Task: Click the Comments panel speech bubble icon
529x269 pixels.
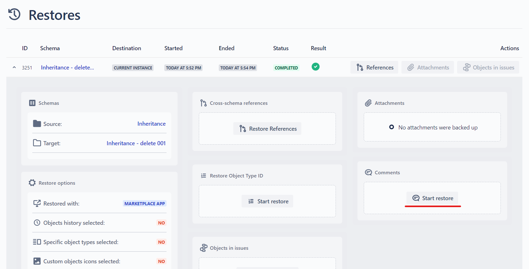Action: 368,172
